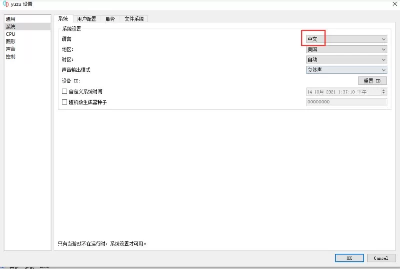
Task: Open the 地区 dropdown showing 美国
Action: coord(346,49)
